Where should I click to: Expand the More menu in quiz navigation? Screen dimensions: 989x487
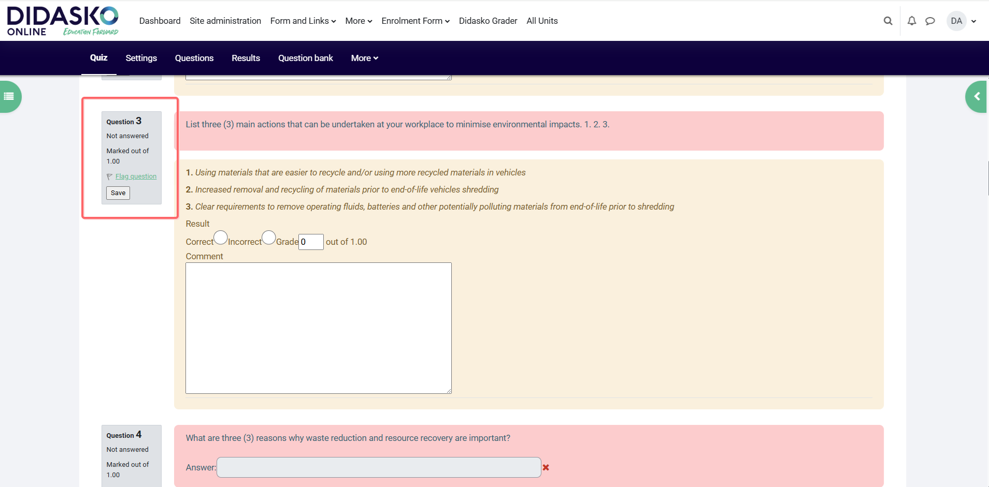click(x=364, y=58)
